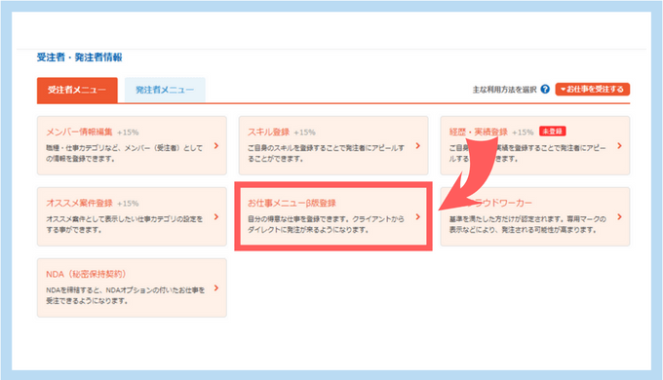Click +15% label next to オススメ案件登録

pos(128,204)
